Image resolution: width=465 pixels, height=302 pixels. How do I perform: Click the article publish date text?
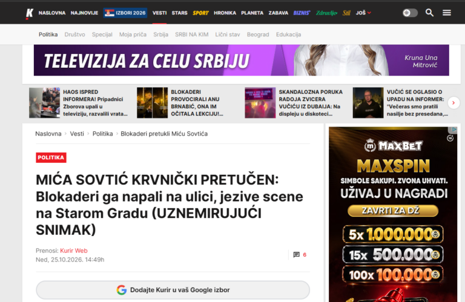(x=70, y=260)
